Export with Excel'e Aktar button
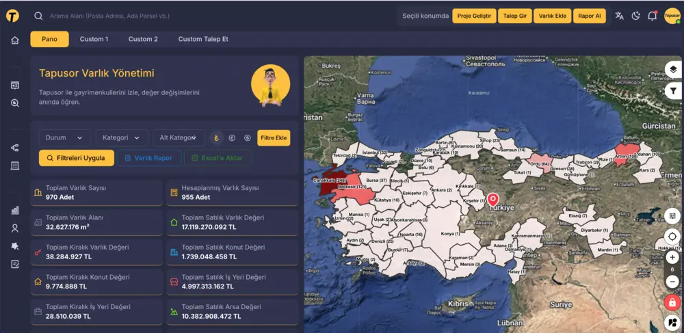 tap(218, 158)
